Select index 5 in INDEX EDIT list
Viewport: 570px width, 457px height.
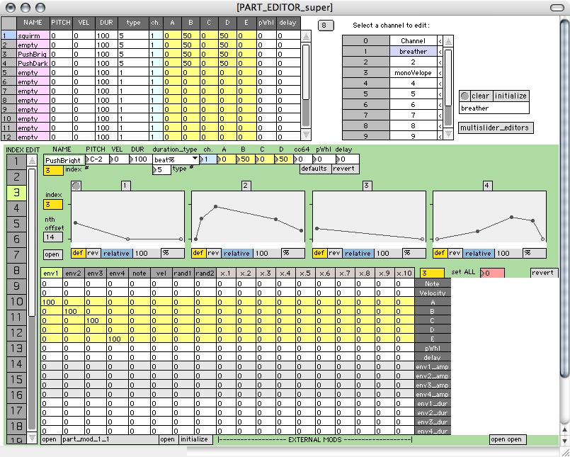(16, 223)
